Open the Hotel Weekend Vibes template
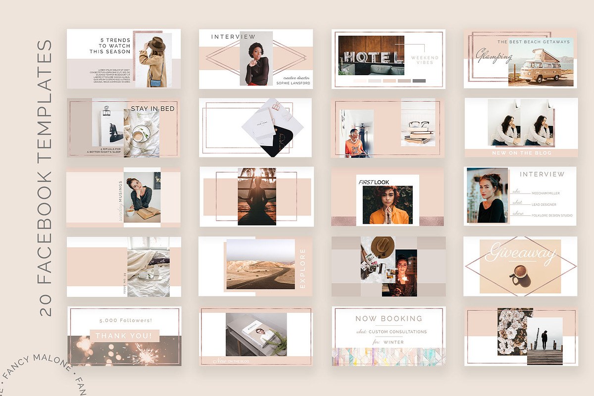The width and height of the screenshot is (594, 396). 389,59
